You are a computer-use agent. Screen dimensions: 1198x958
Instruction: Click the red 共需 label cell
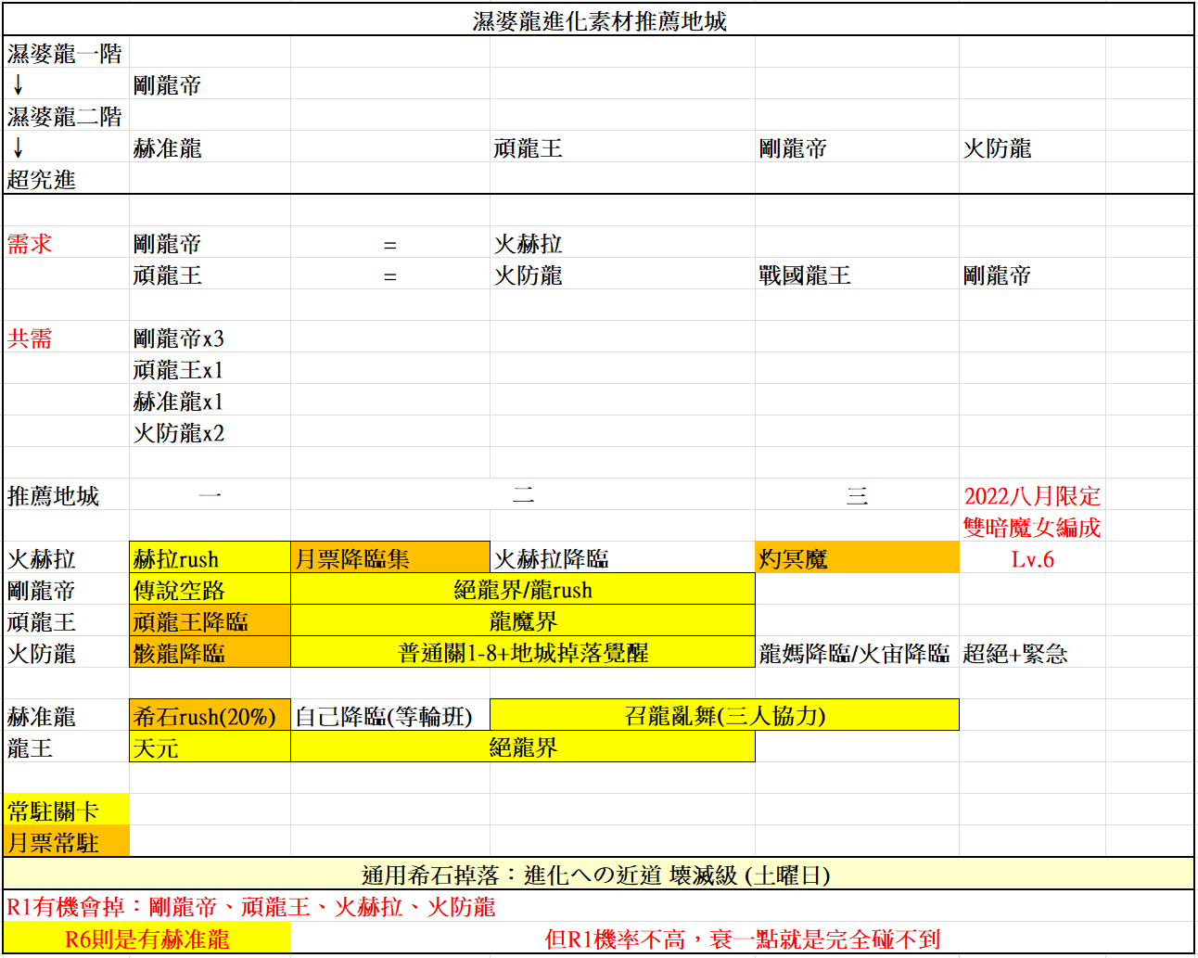66,338
